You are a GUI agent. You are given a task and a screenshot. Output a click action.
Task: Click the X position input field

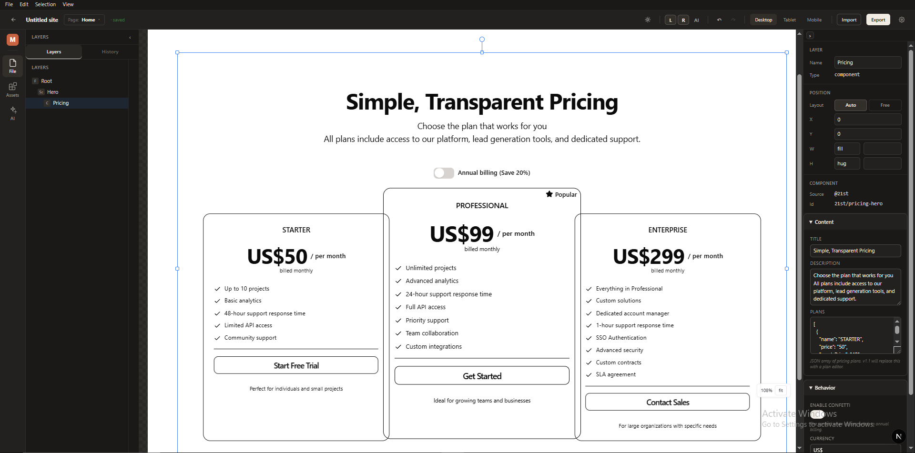(868, 120)
